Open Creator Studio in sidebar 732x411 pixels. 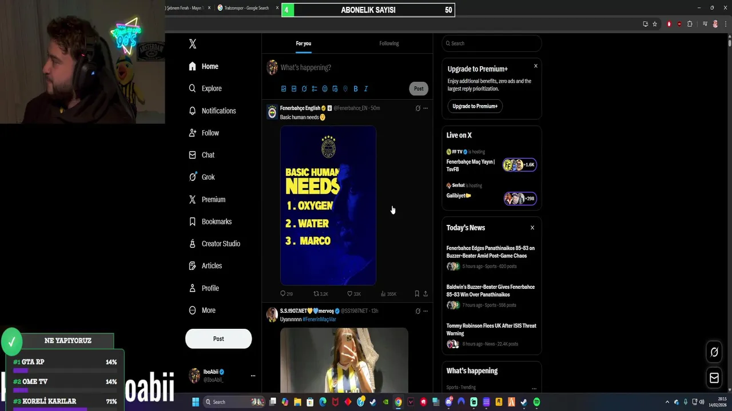(214, 244)
